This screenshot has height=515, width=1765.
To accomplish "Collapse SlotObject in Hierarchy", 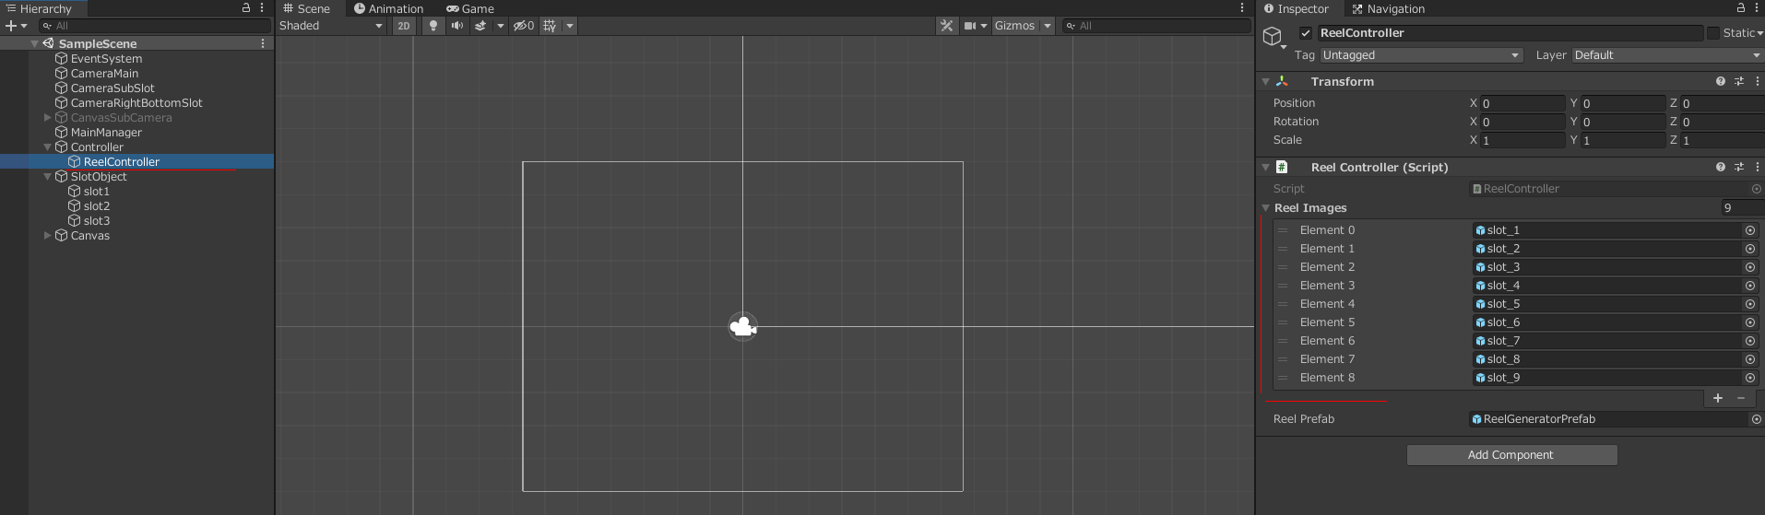I will 48,176.
